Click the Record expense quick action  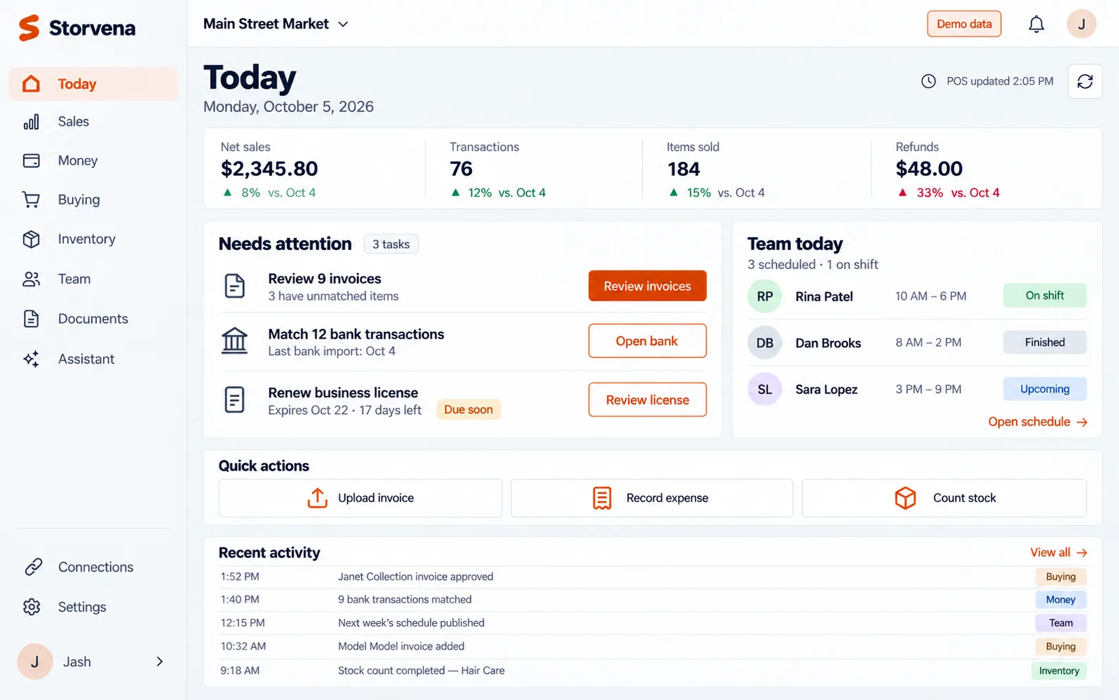coord(652,498)
